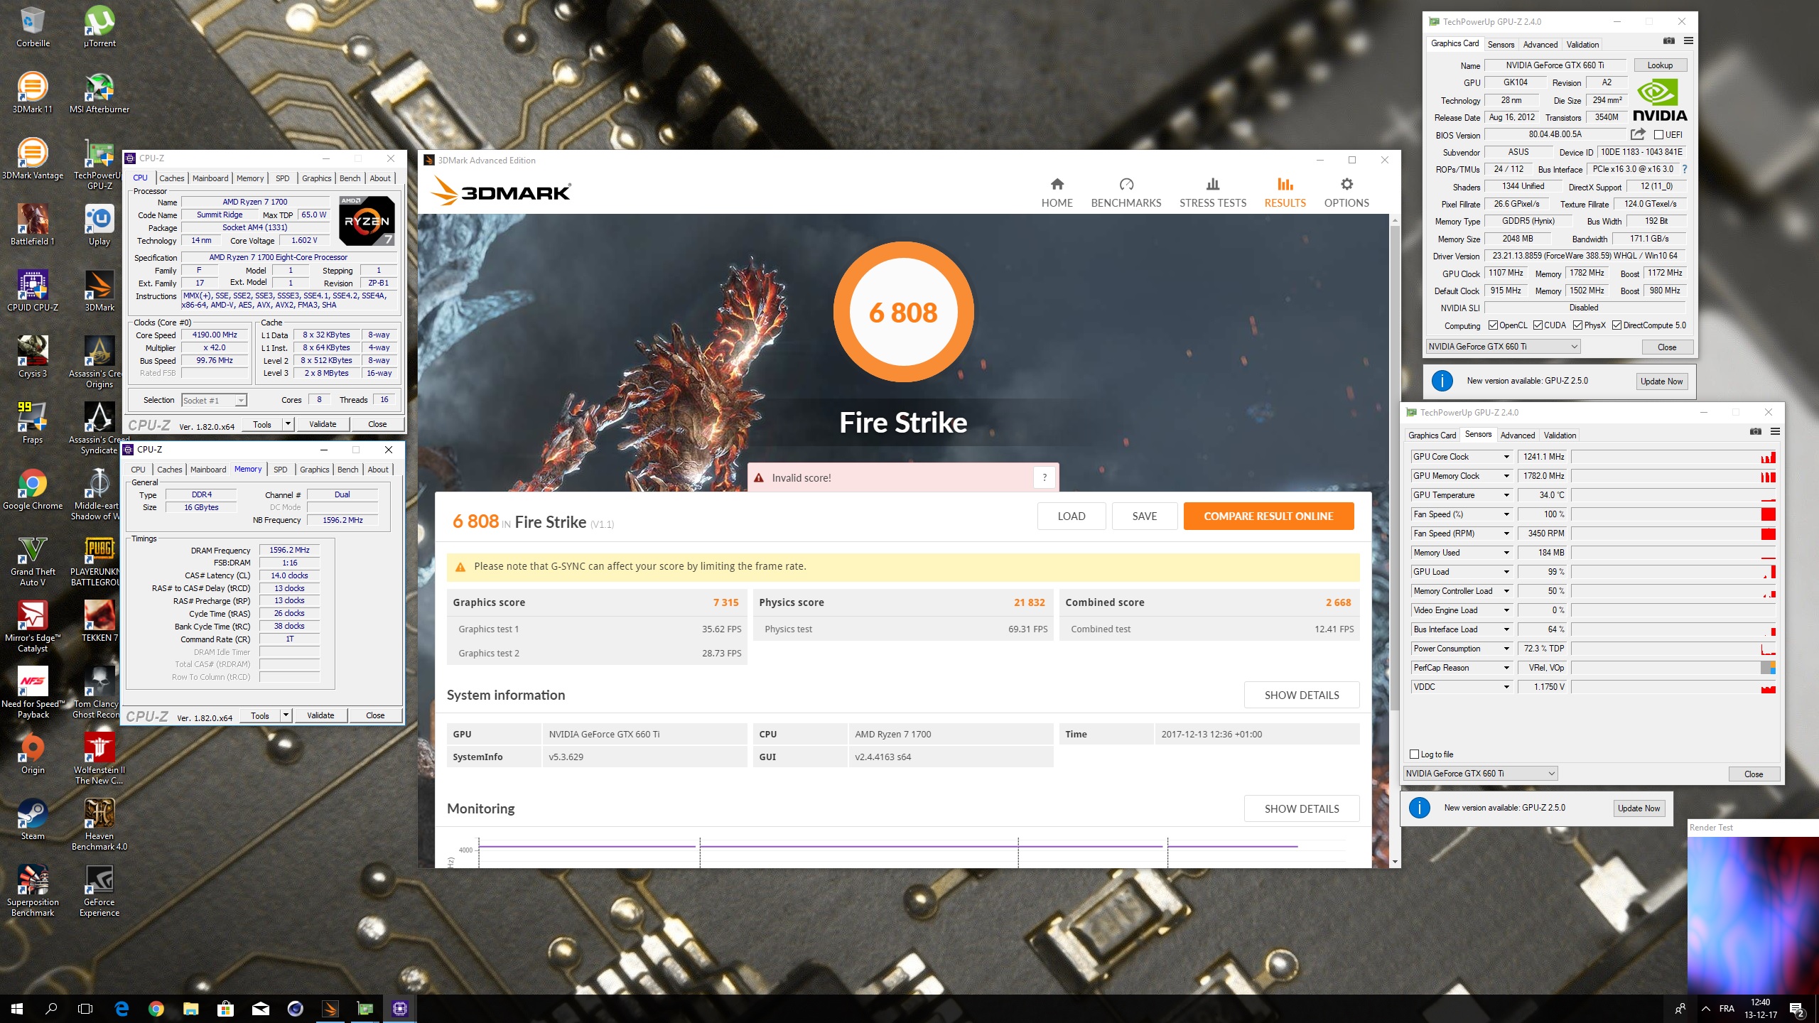Click Validate in the upper CPU-Z window

click(323, 424)
